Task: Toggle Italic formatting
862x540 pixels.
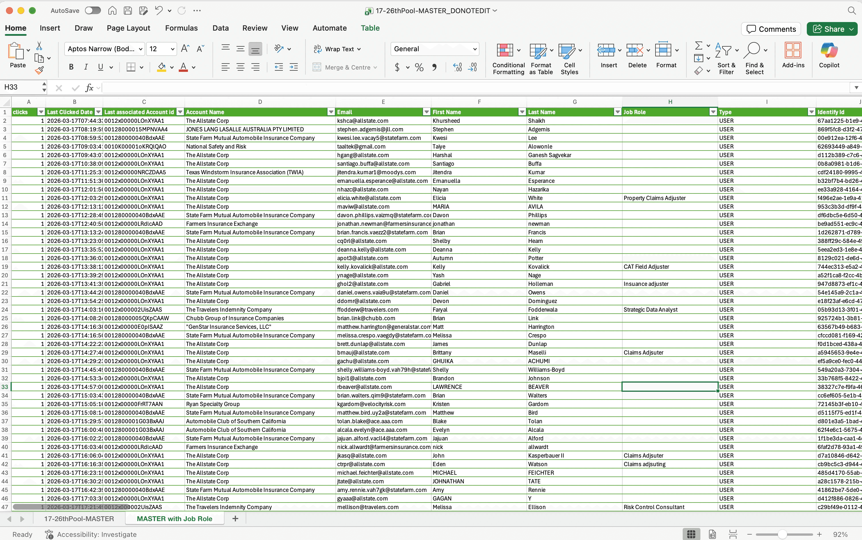Action: point(86,67)
